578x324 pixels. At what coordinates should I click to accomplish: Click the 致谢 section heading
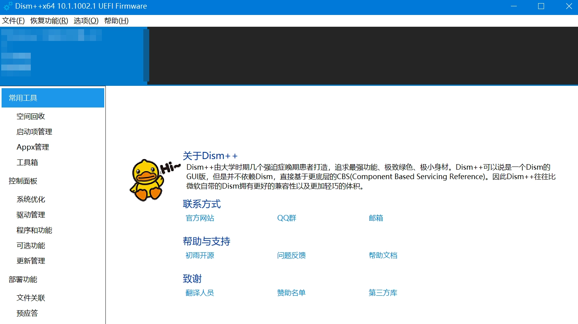click(x=192, y=279)
